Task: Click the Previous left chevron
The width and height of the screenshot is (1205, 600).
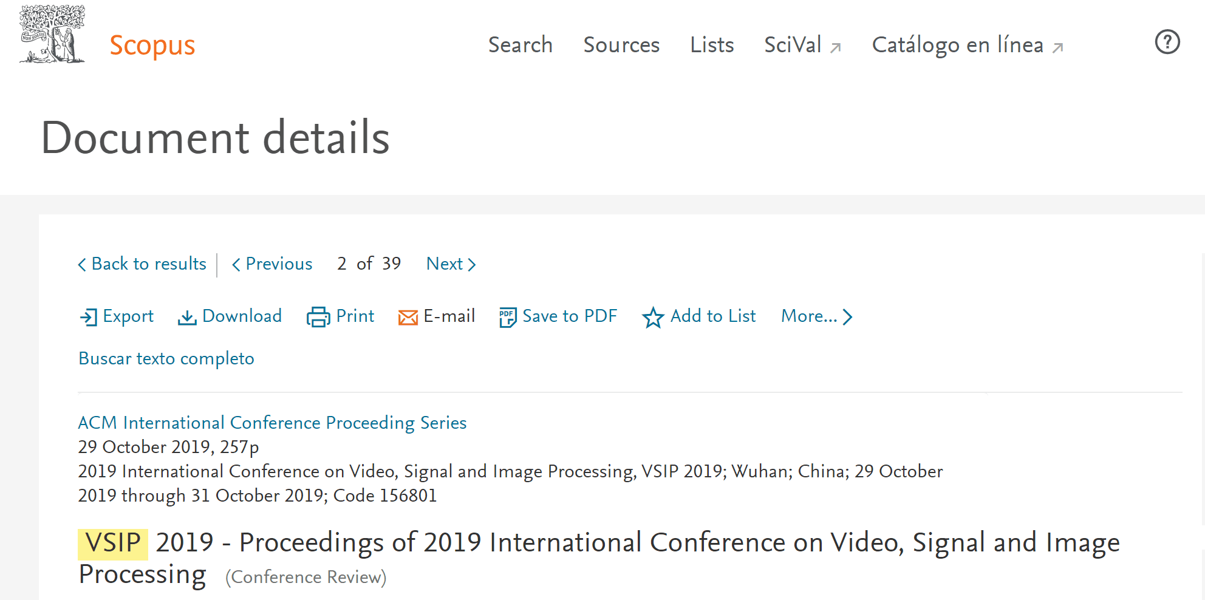Action: click(236, 264)
